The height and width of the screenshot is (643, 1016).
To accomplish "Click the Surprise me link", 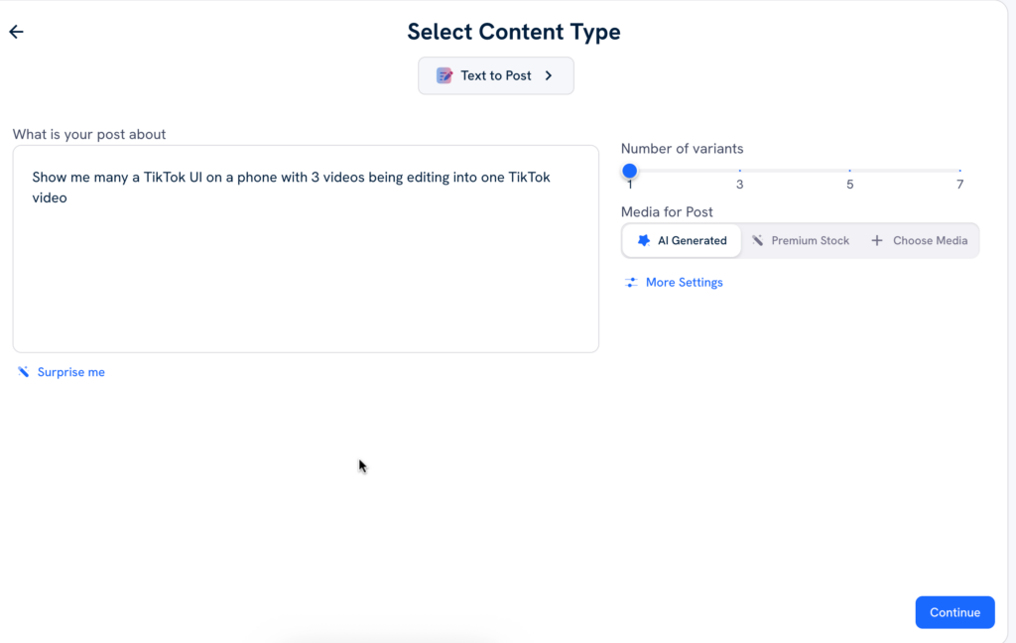I will click(70, 372).
